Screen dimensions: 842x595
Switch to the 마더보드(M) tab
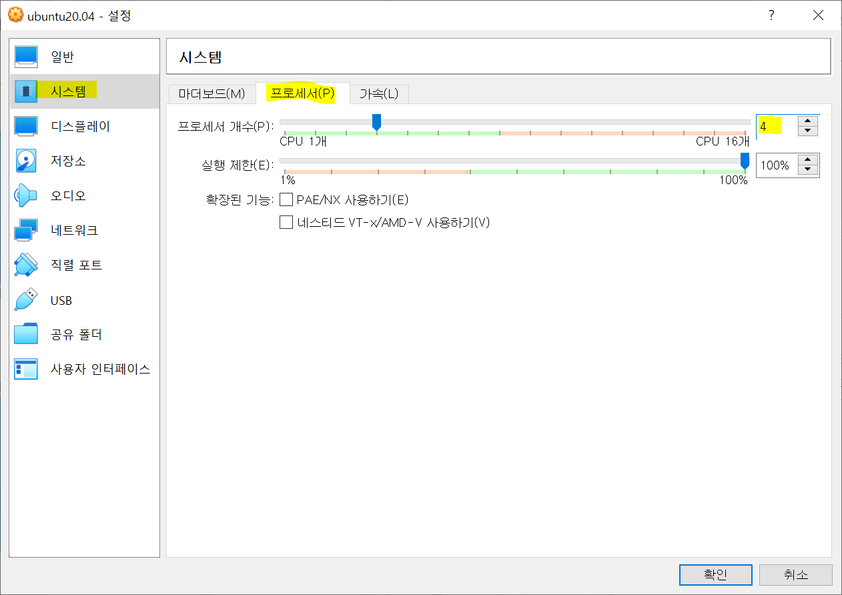click(x=212, y=93)
